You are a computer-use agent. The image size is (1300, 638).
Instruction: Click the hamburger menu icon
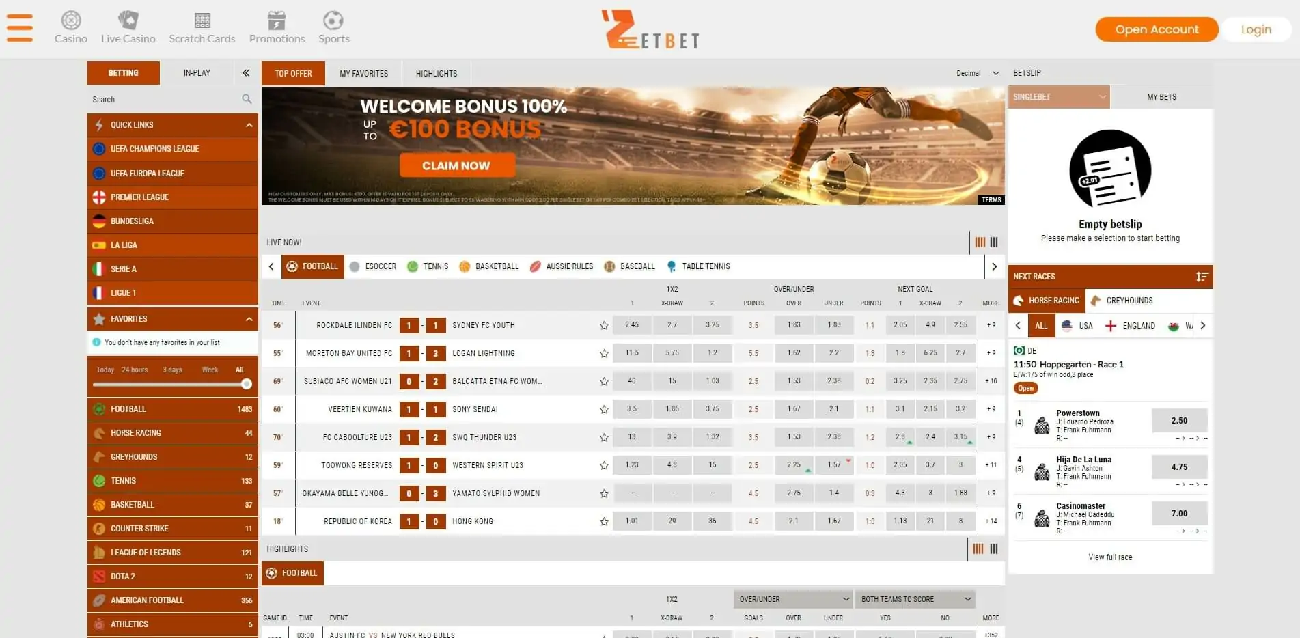point(20,28)
